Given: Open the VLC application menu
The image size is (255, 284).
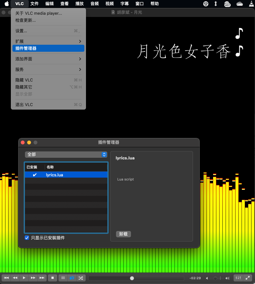Looking at the screenshot, I should click(x=19, y=4).
